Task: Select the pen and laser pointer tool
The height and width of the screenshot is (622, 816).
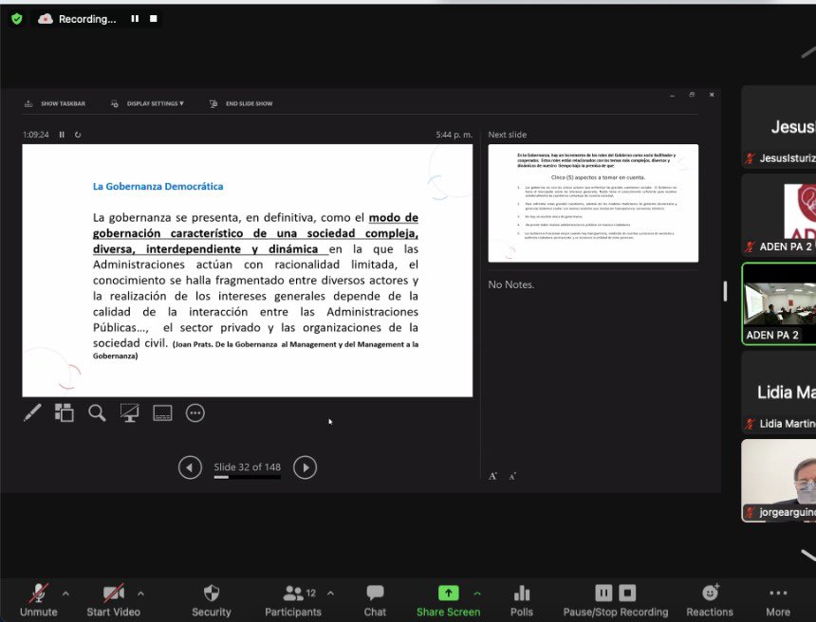Action: pos(32,413)
